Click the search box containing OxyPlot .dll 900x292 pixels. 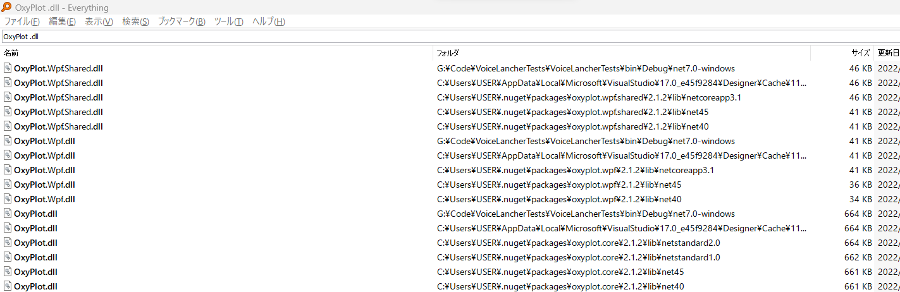(450, 37)
